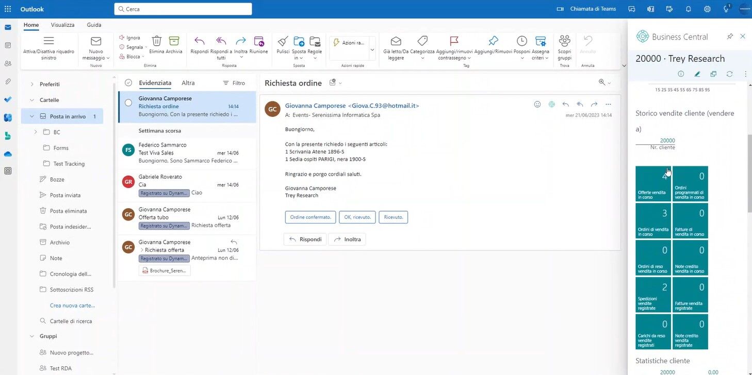Open the notifications bell icon
Screen dimensions: 752x375
(688, 9)
